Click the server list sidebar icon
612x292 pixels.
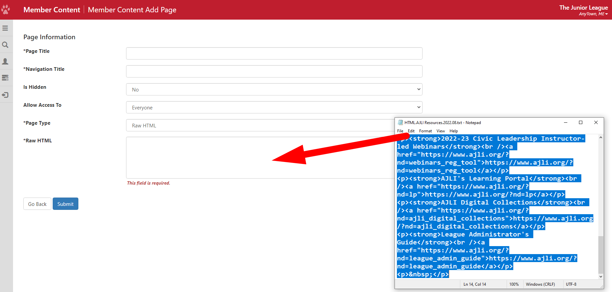(x=5, y=78)
